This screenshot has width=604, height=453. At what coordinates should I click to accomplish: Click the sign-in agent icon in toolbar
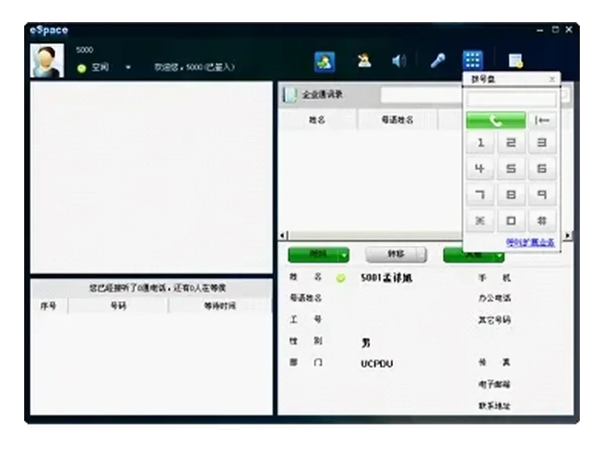pos(325,62)
